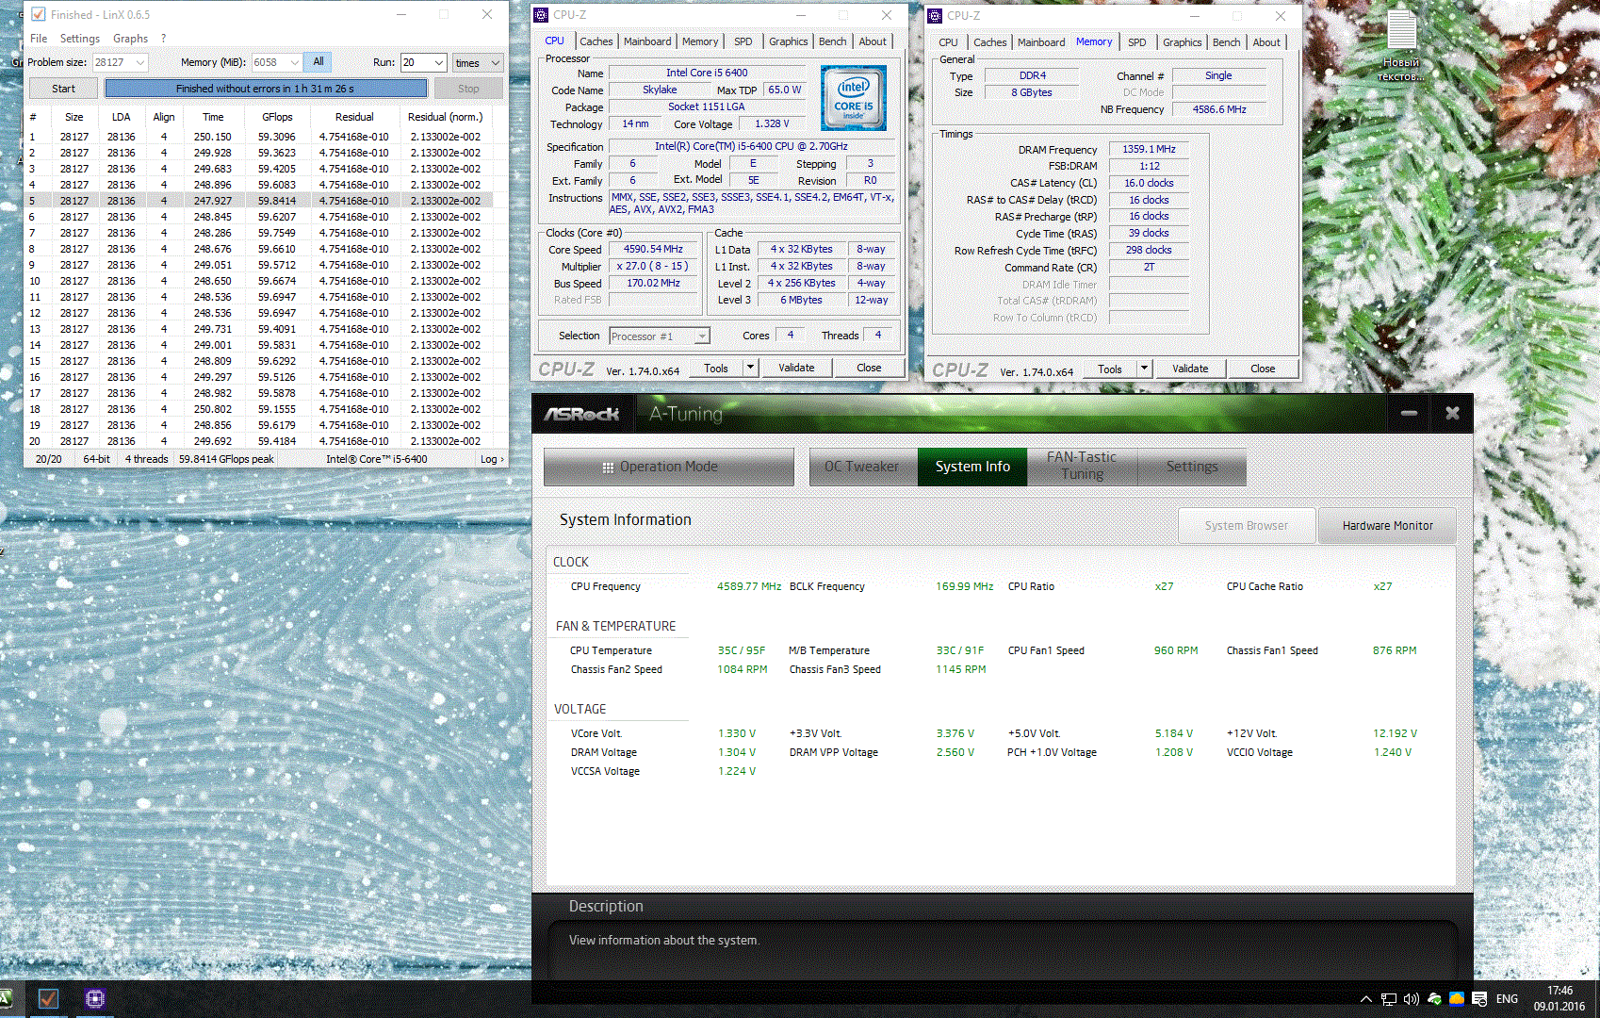Show hidden system tray icons
This screenshot has width=1600, height=1018.
coord(1365,999)
